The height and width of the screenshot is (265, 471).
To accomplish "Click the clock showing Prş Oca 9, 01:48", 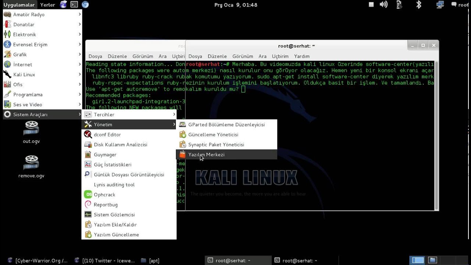I will (x=236, y=5).
